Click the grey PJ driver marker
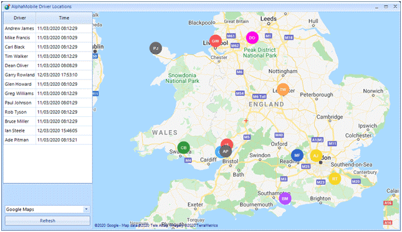This screenshot has height=232, width=402. (156, 48)
